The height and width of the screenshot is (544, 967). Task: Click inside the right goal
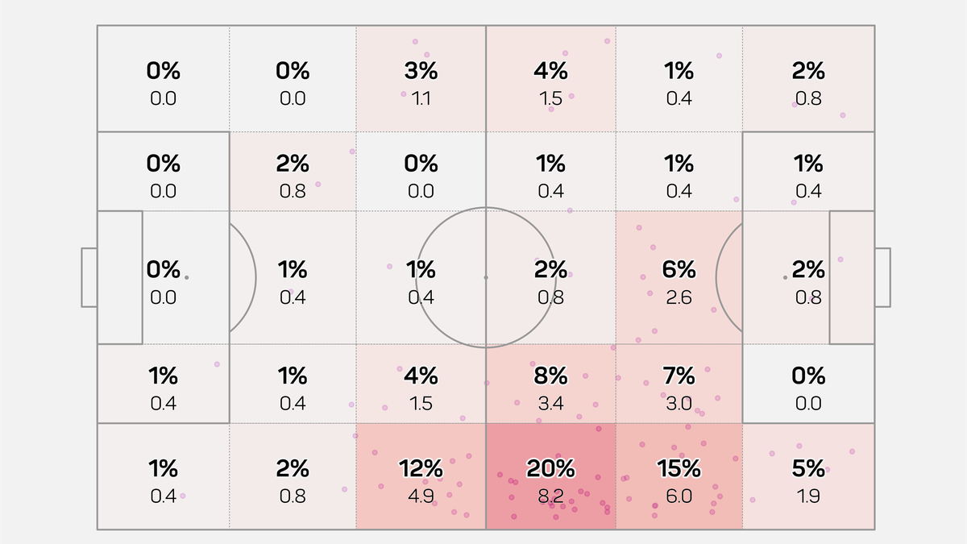(882, 277)
